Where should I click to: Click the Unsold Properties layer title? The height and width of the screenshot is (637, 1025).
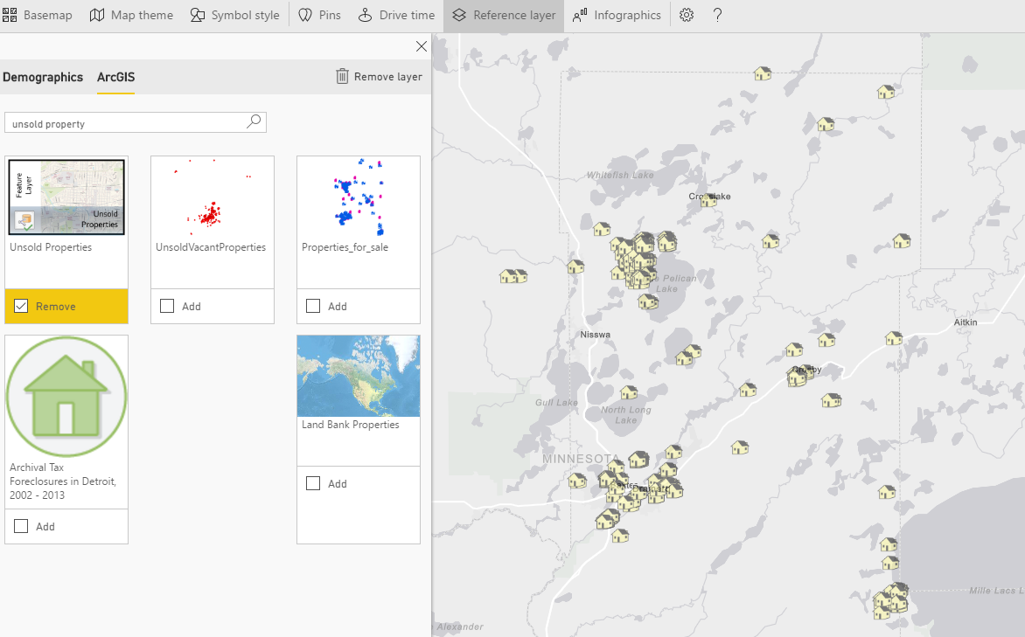coord(51,247)
